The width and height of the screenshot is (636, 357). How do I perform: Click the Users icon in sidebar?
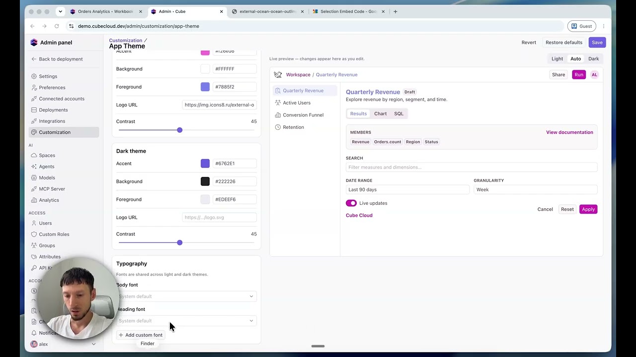tap(34, 223)
